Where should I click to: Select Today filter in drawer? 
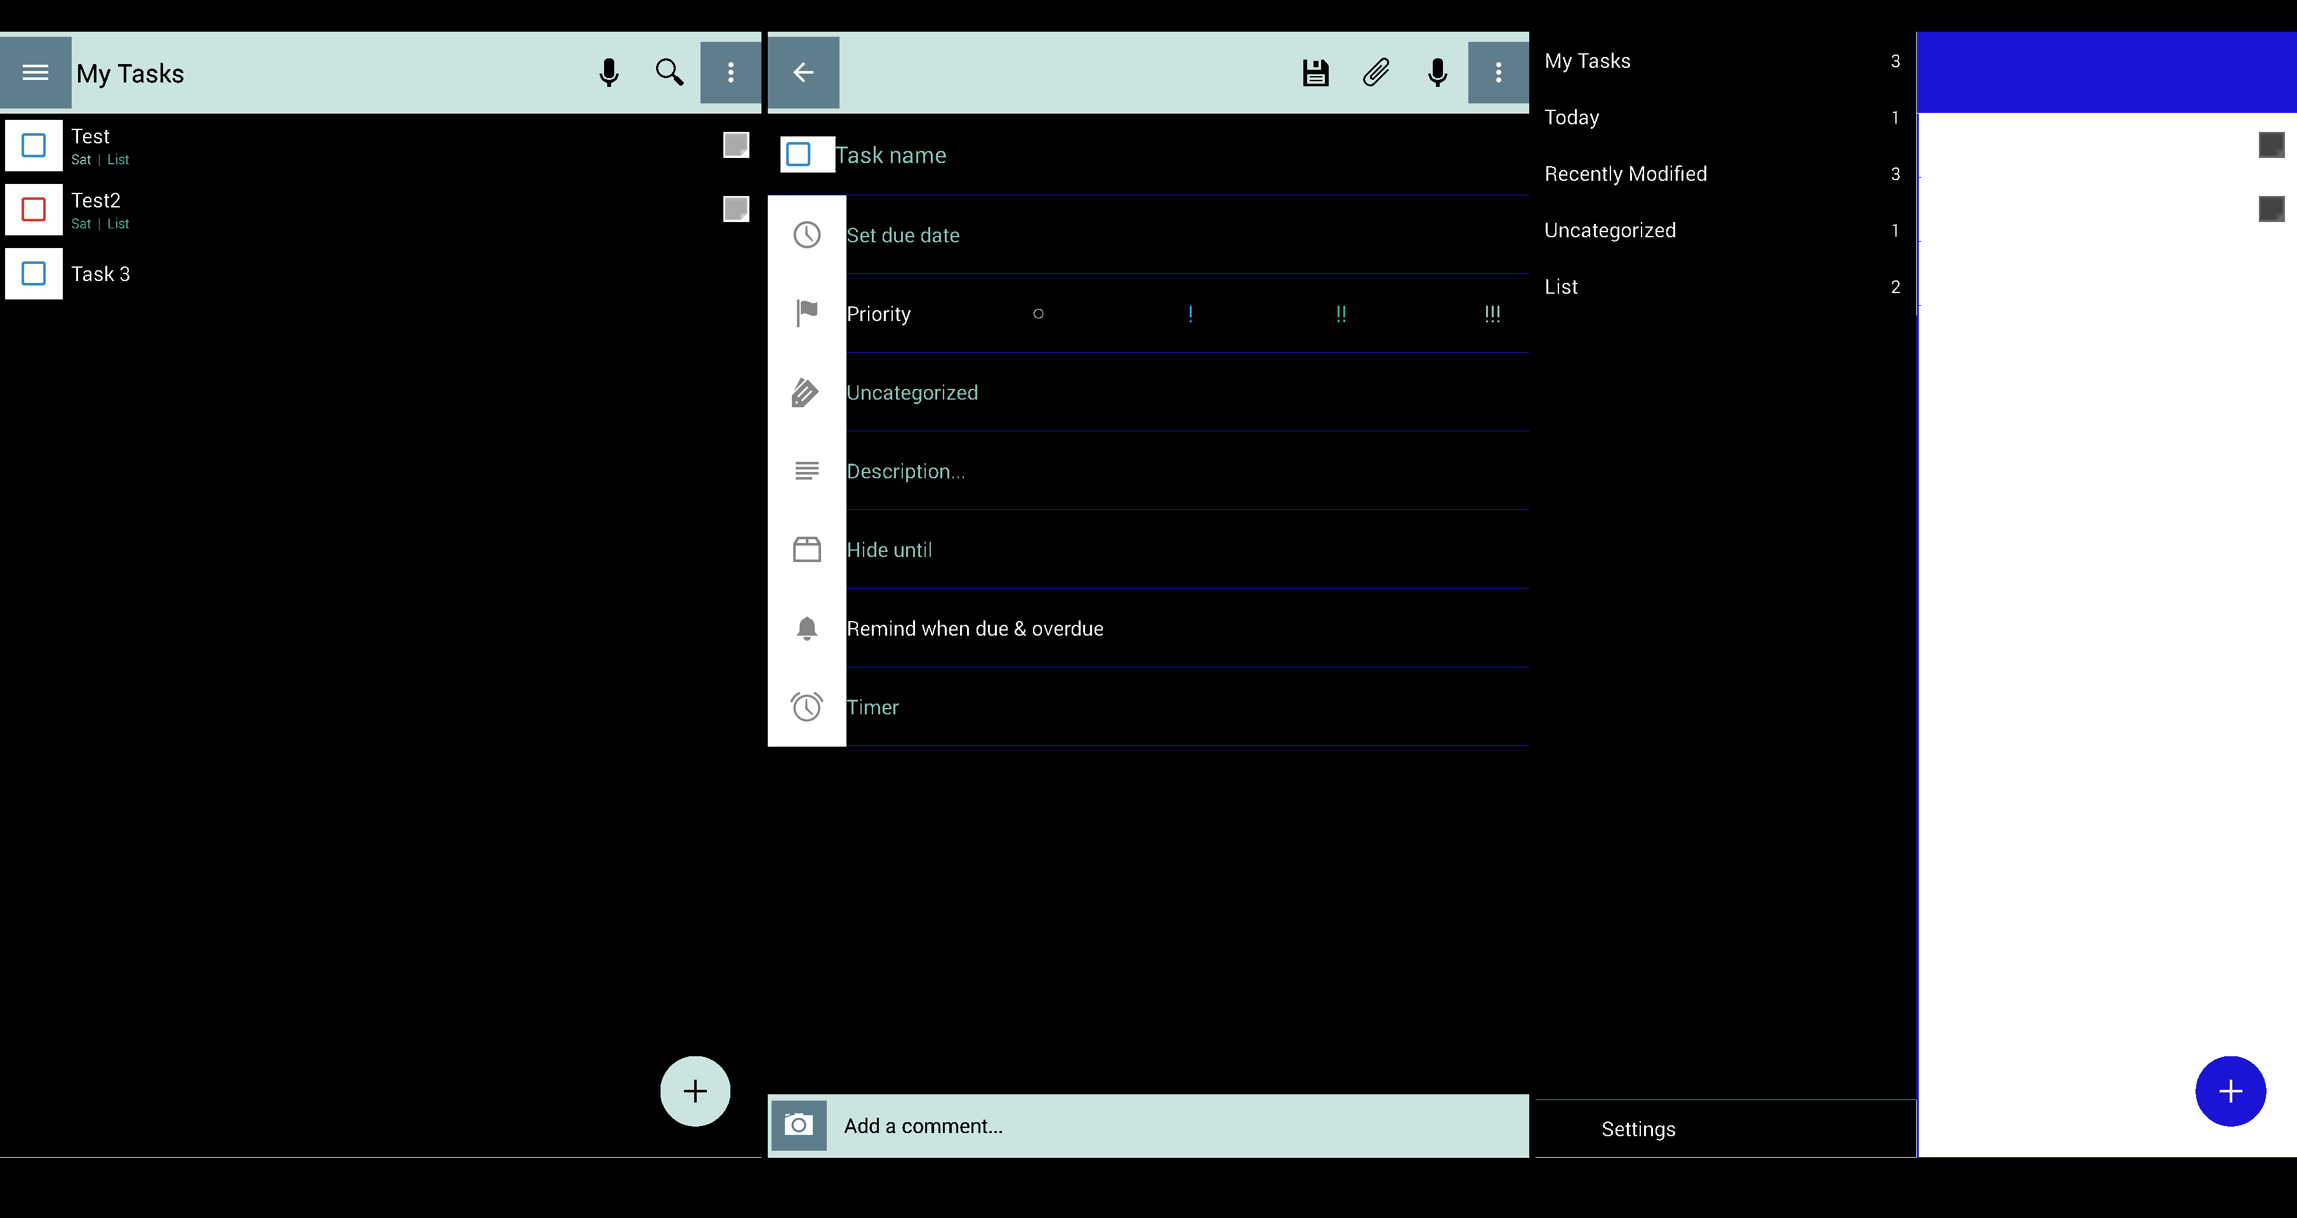1725,118
